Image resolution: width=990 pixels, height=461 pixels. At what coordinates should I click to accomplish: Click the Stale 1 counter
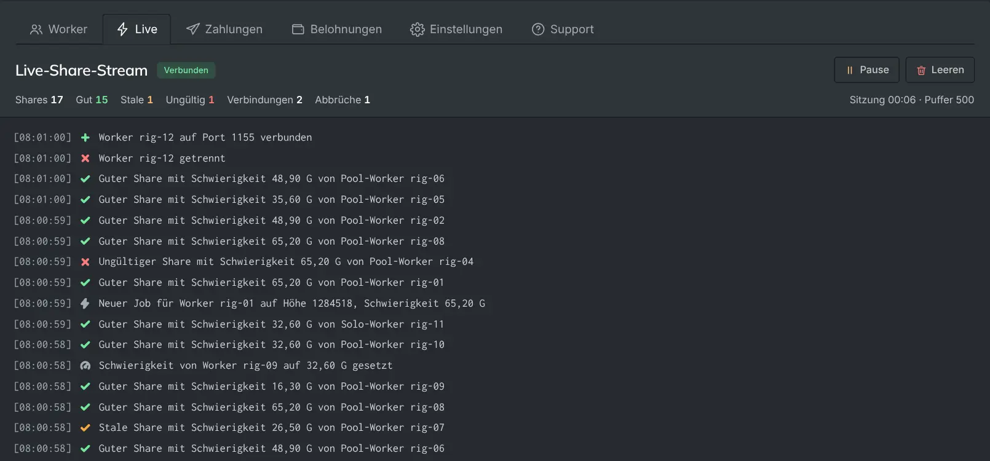(137, 100)
